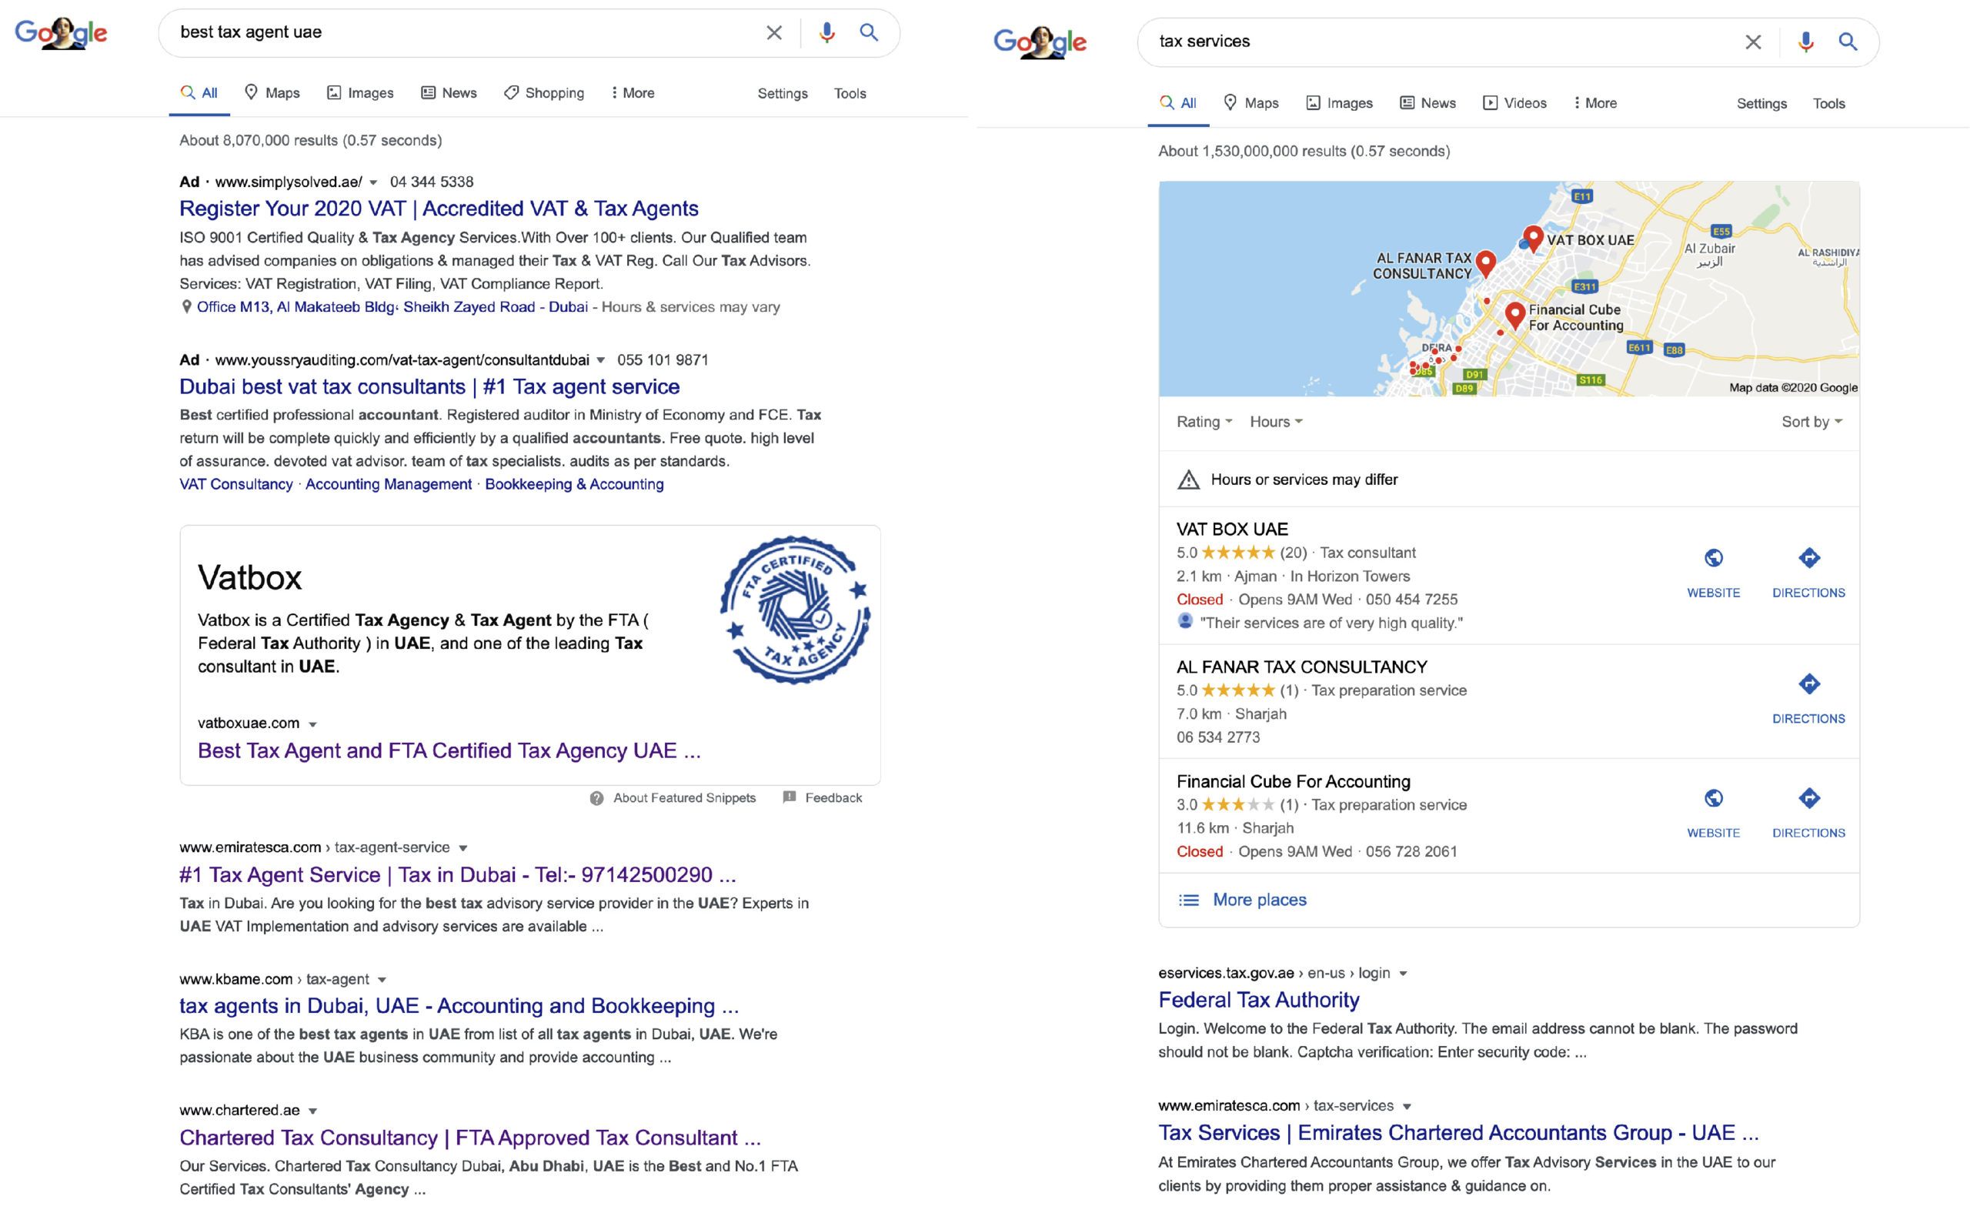Open 'Best Tax Agent and FTA Certified' link

coord(449,750)
